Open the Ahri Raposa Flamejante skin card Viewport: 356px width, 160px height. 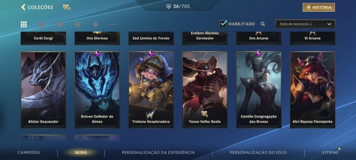tap(313, 90)
